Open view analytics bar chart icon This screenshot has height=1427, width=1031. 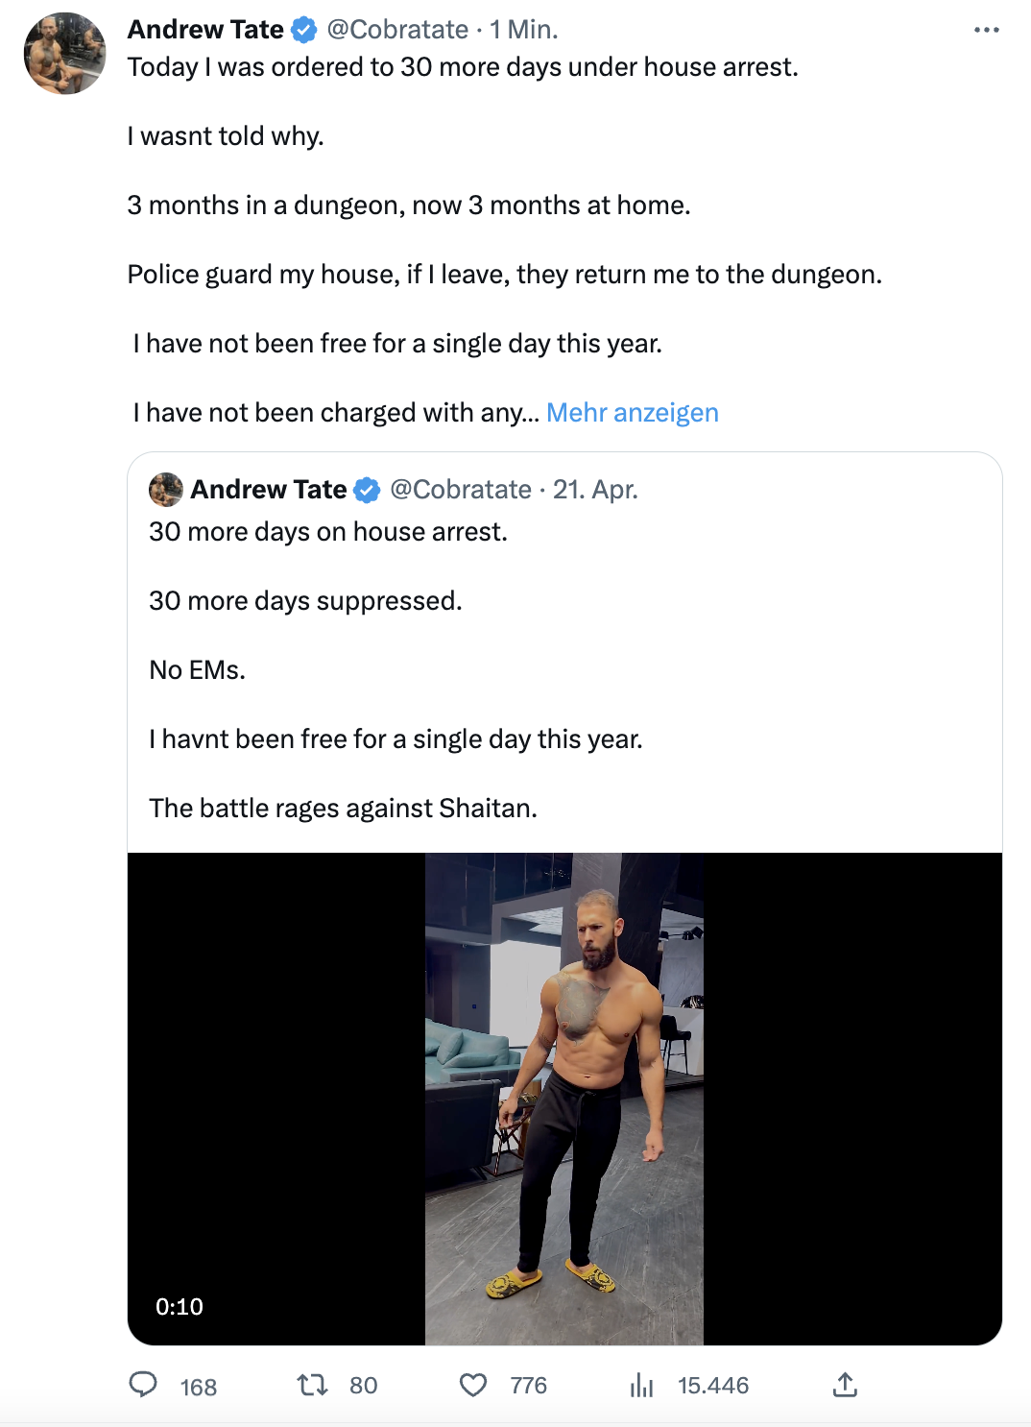(641, 1385)
